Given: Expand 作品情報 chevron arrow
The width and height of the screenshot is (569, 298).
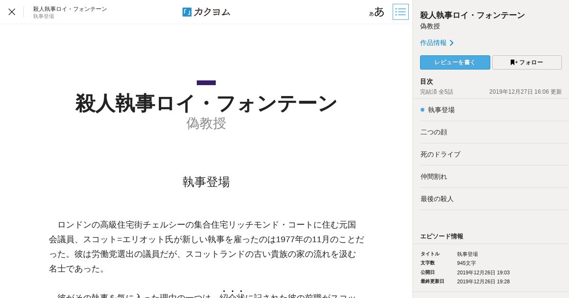Looking at the screenshot, I should [x=452, y=43].
